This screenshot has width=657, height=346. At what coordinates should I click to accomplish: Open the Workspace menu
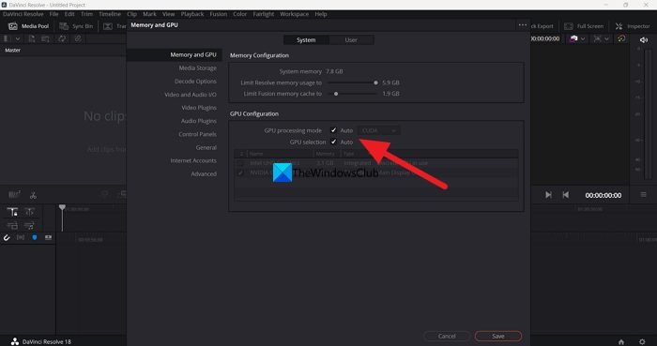[294, 14]
